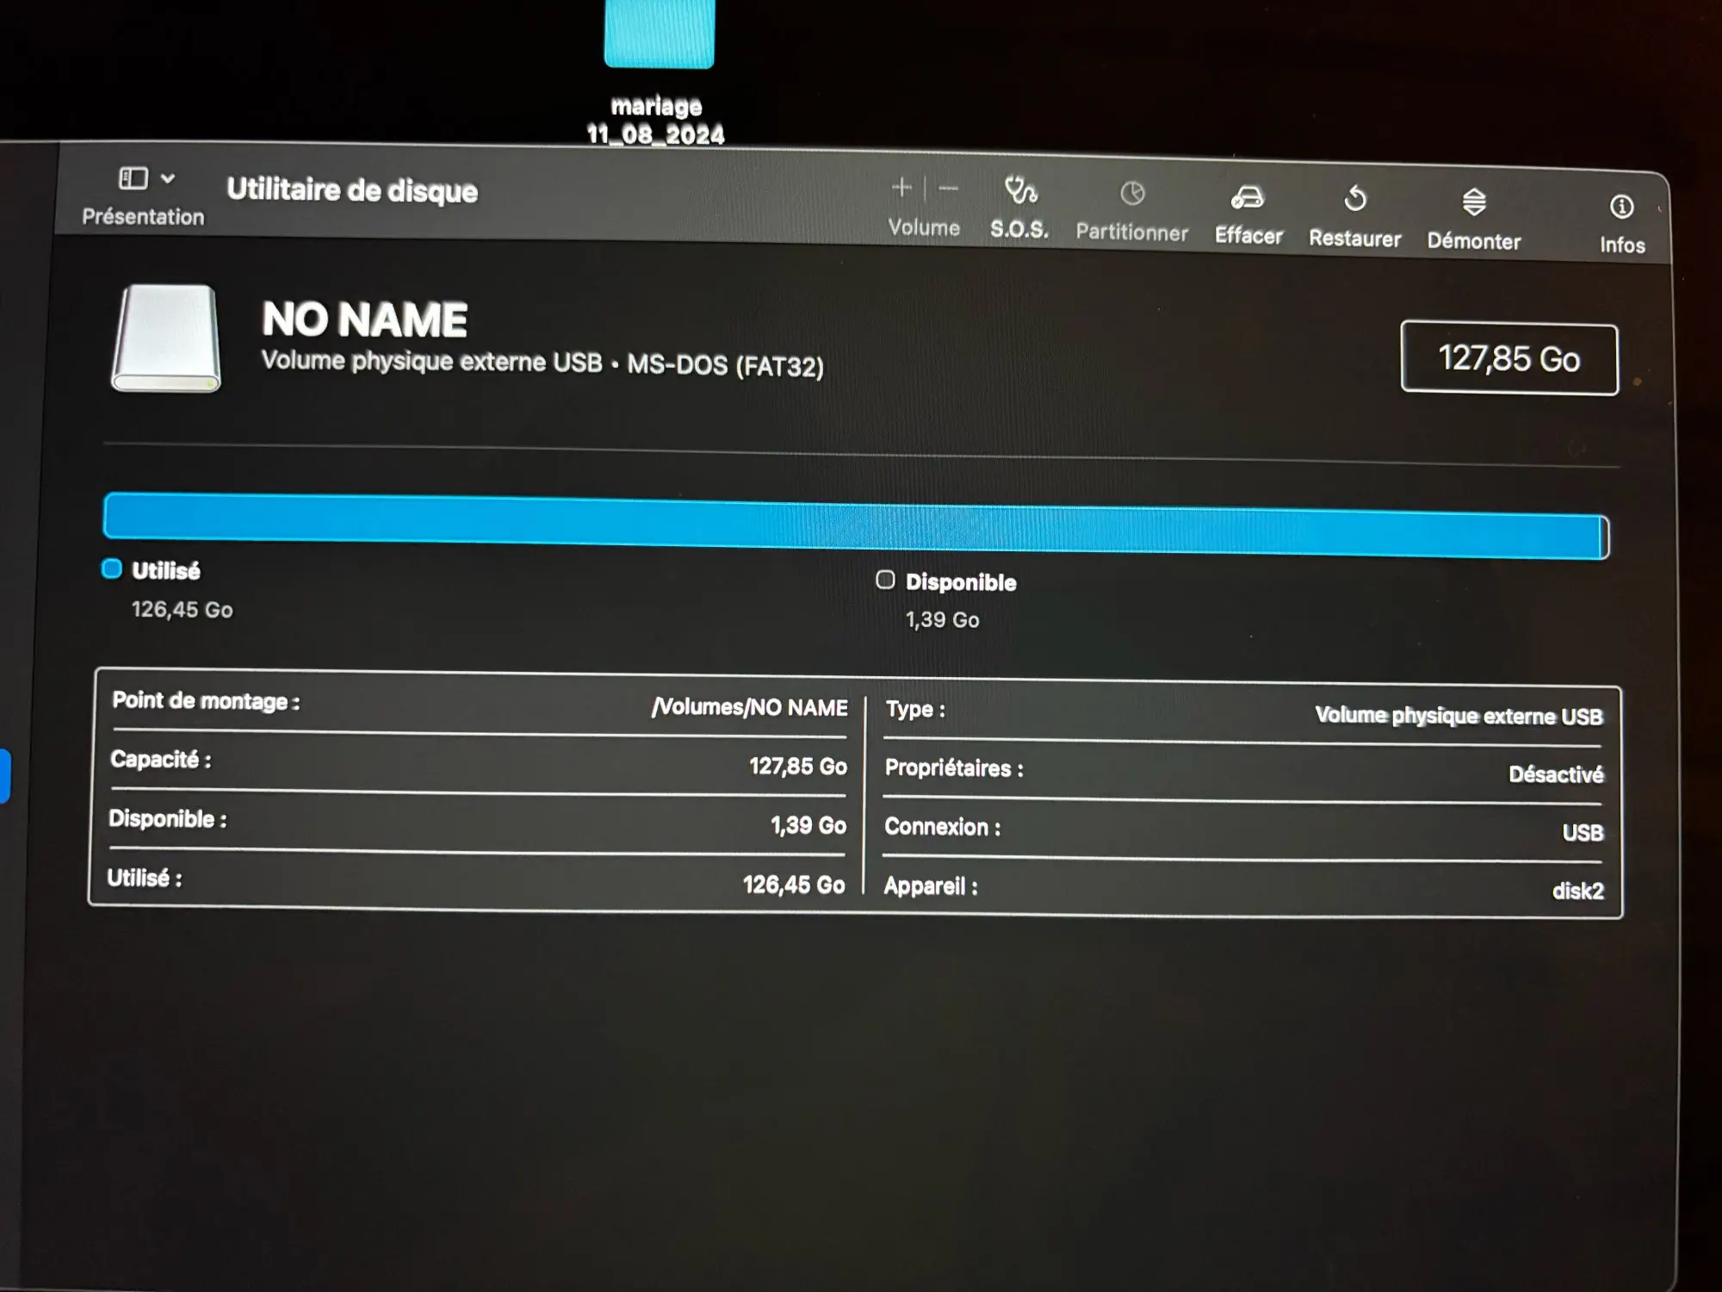The width and height of the screenshot is (1722, 1292).
Task: Open the Infos information icon
Action: pyautogui.click(x=1621, y=207)
